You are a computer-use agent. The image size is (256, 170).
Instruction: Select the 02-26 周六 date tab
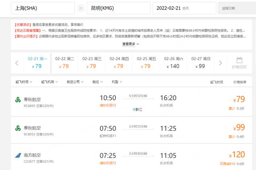pos(174,63)
